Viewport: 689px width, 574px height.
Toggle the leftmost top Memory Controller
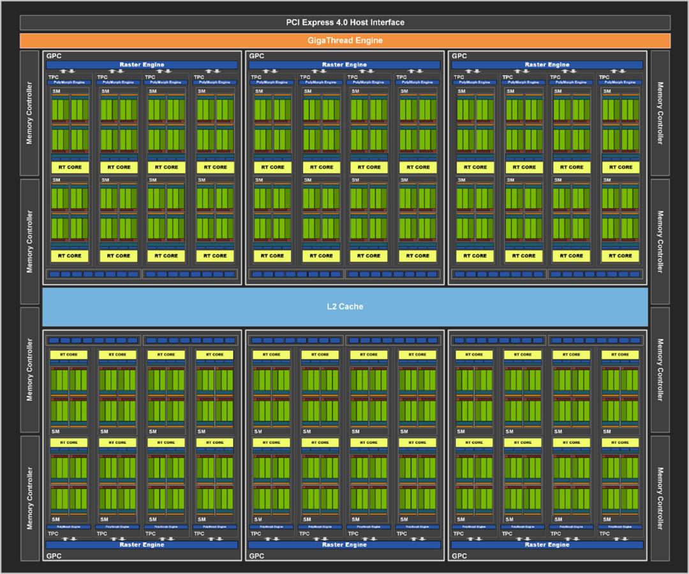pyautogui.click(x=29, y=112)
